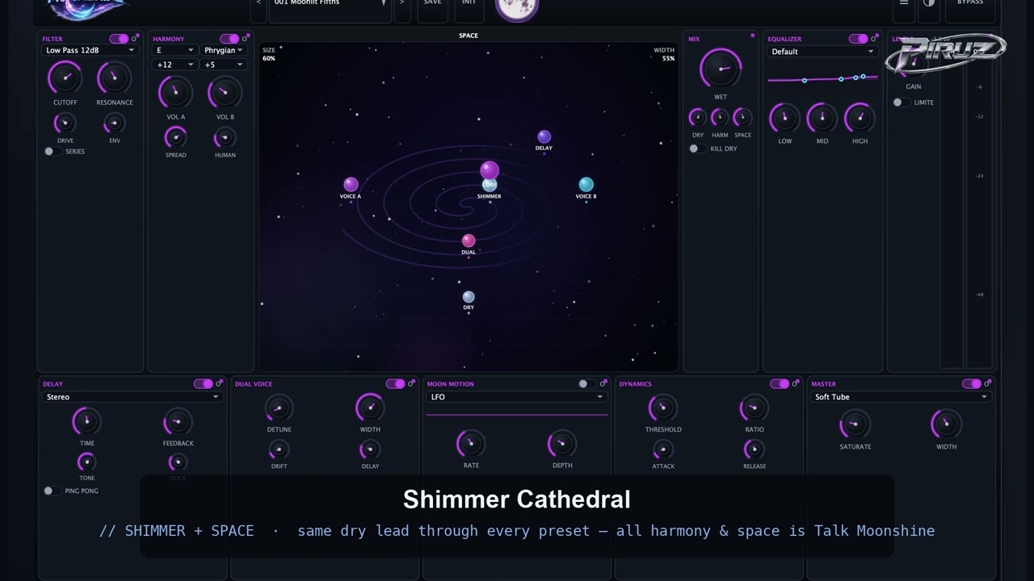Disable the Dual Voice section
1034x581 pixels.
395,384
